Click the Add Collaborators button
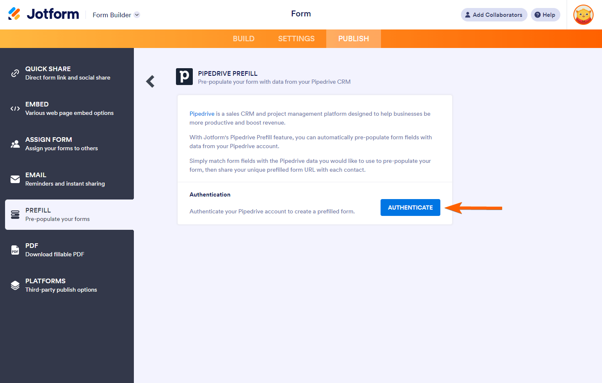The image size is (602, 383). click(494, 15)
